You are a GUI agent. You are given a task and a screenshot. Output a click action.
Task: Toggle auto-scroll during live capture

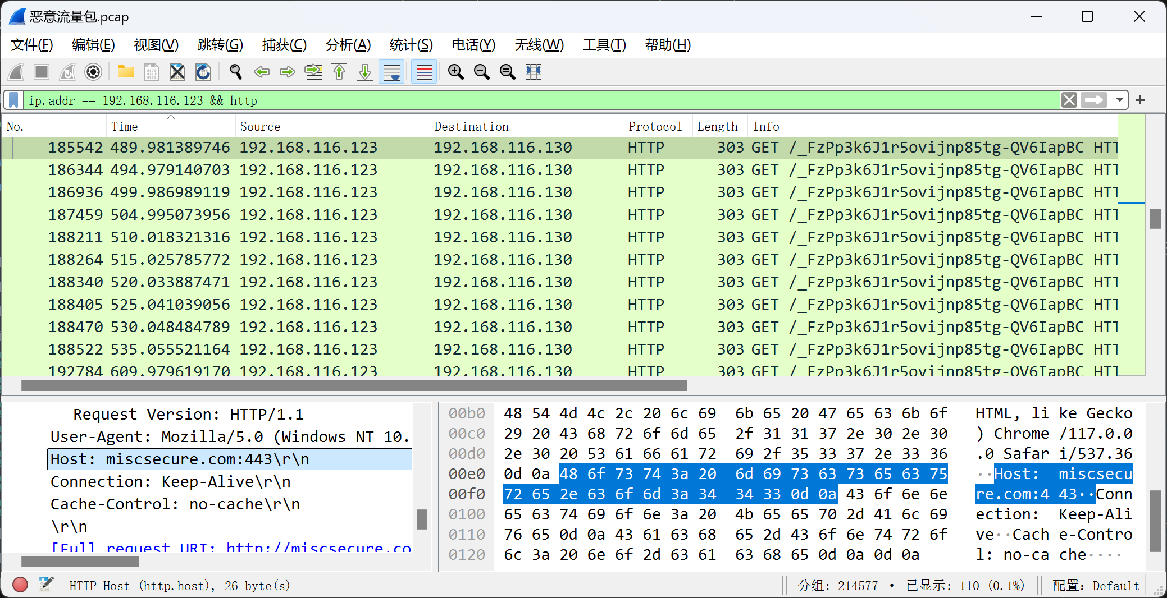coord(391,72)
